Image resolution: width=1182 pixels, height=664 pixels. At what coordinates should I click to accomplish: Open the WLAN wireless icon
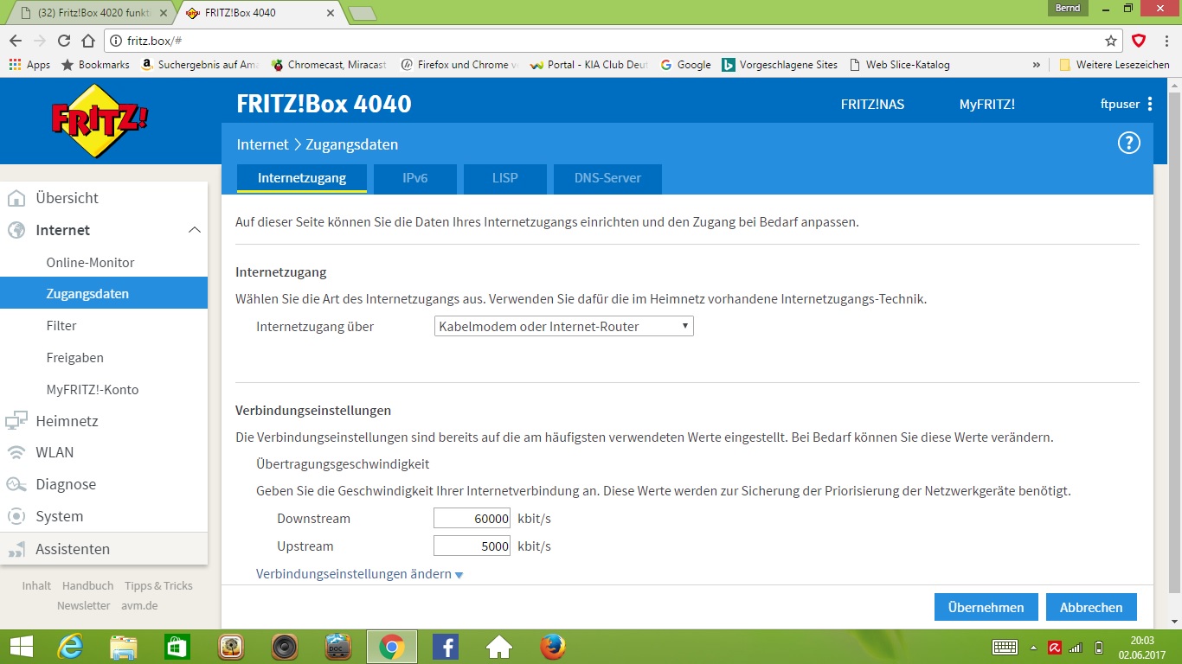17,452
